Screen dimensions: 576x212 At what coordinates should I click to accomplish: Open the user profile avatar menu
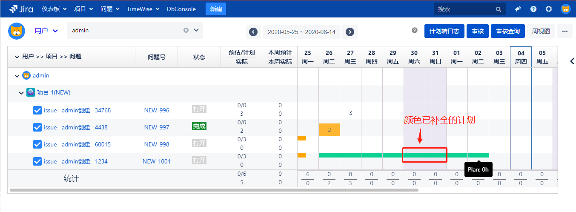coord(565,9)
